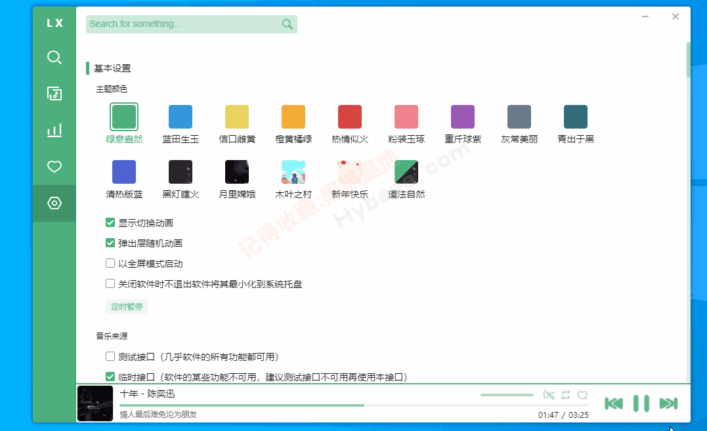Skip to the previous track
Image resolution: width=707 pixels, height=431 pixels.
[614, 403]
